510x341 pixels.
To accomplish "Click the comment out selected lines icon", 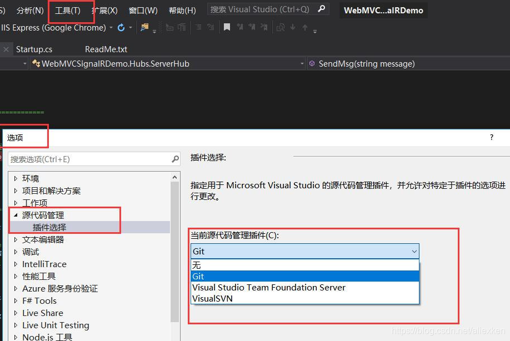I will click(198, 27).
